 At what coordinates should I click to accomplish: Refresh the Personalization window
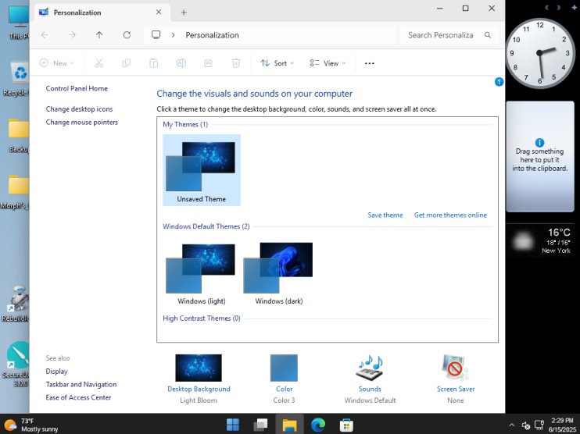(x=127, y=35)
